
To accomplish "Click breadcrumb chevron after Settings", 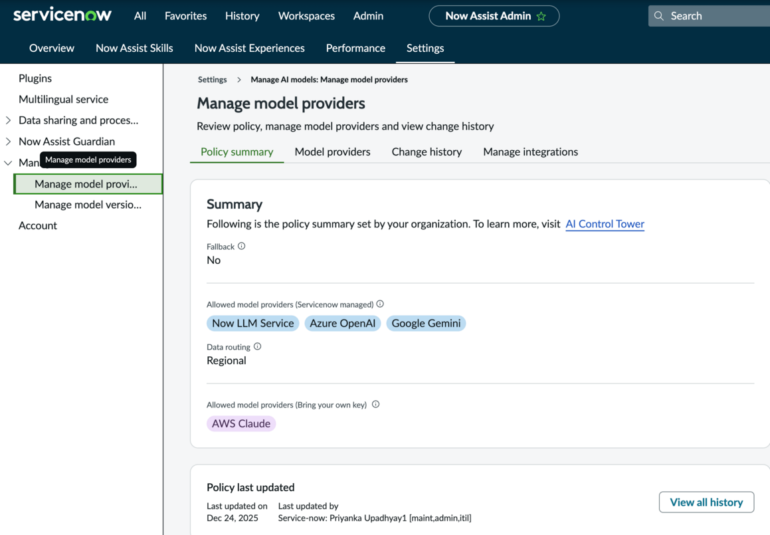I will click(239, 80).
